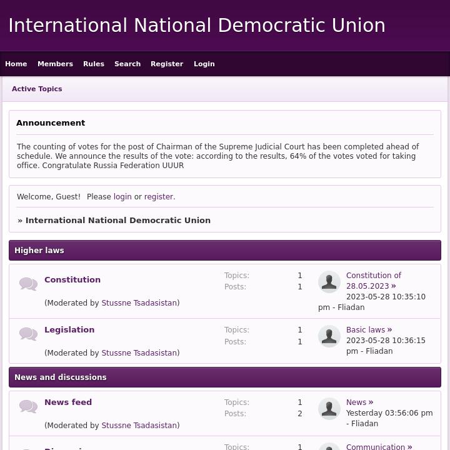Click the login link in welcome message

122,197
